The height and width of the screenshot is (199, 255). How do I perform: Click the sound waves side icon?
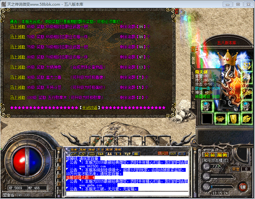pos(59,160)
